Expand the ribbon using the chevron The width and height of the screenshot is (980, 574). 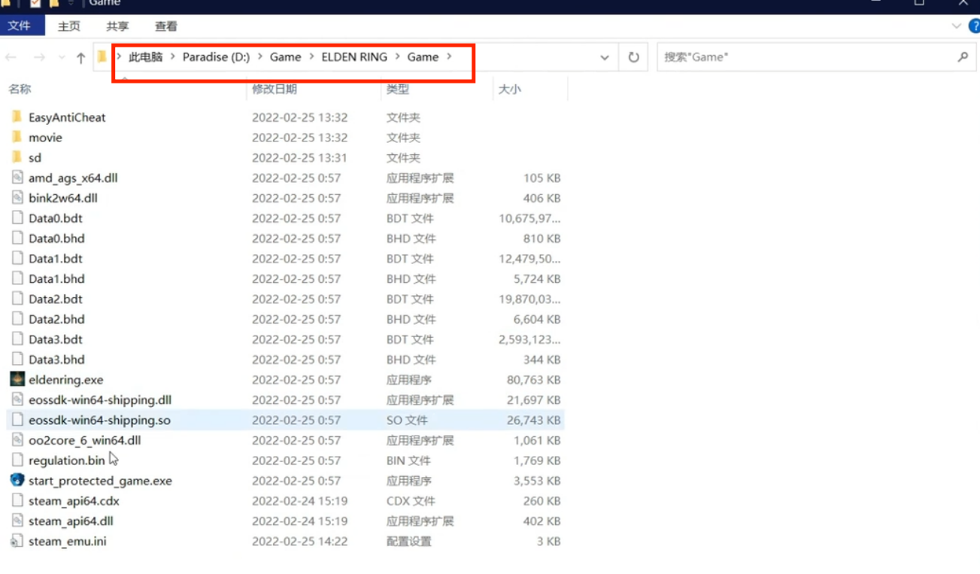point(956,26)
